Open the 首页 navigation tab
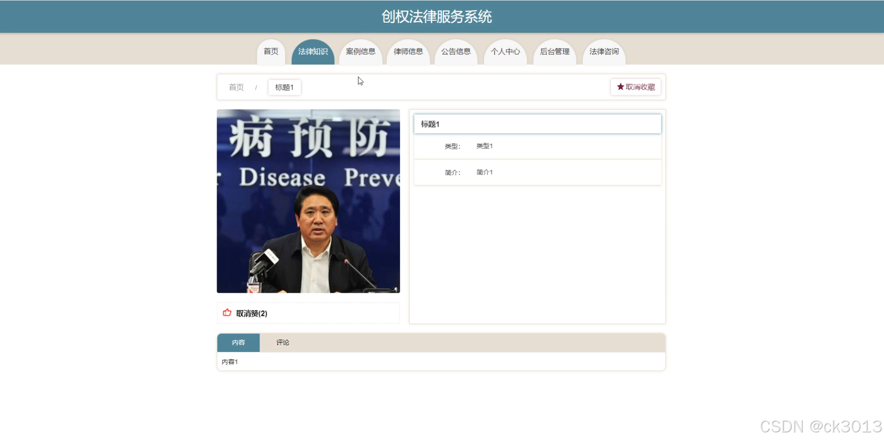Image resolution: width=884 pixels, height=442 pixels. click(x=271, y=52)
